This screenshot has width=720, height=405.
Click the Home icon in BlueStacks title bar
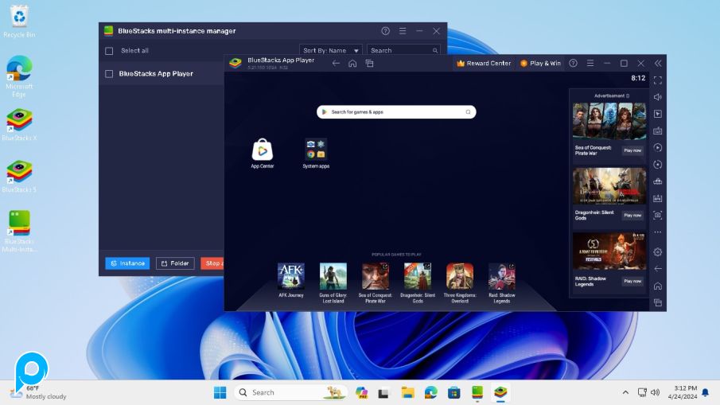click(352, 64)
